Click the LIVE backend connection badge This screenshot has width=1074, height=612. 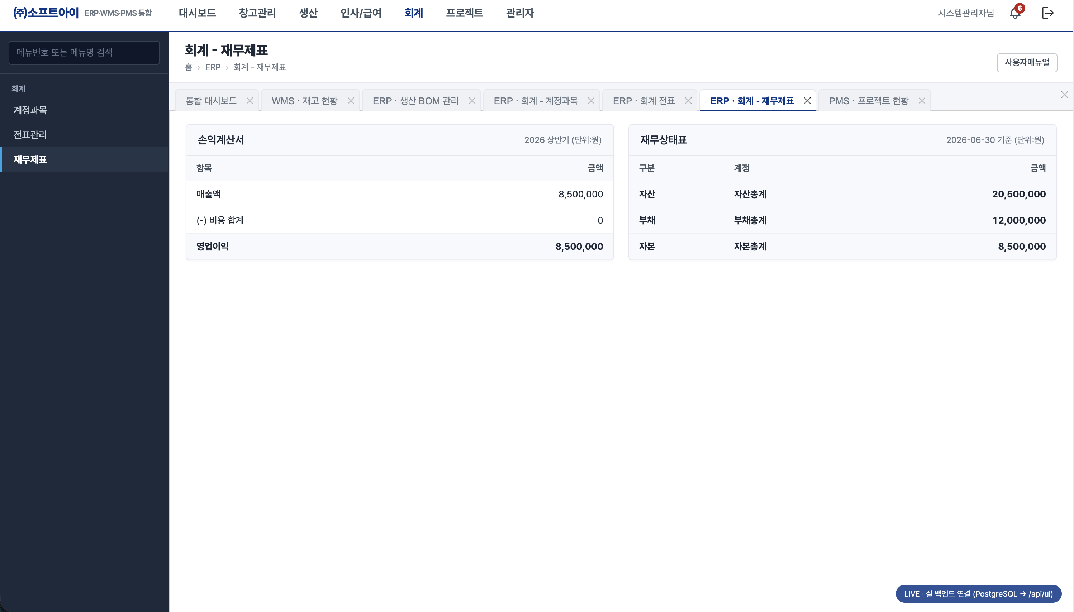click(x=979, y=594)
